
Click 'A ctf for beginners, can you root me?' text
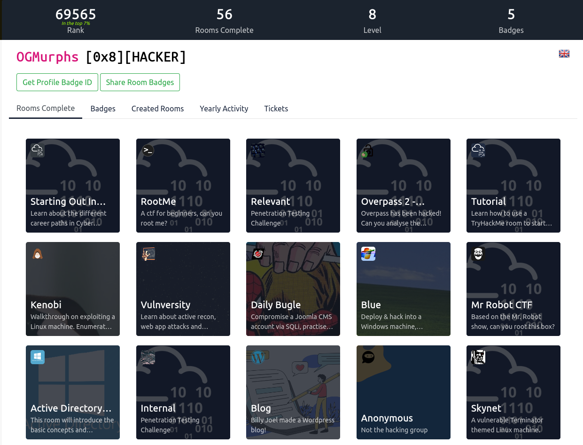click(x=181, y=218)
